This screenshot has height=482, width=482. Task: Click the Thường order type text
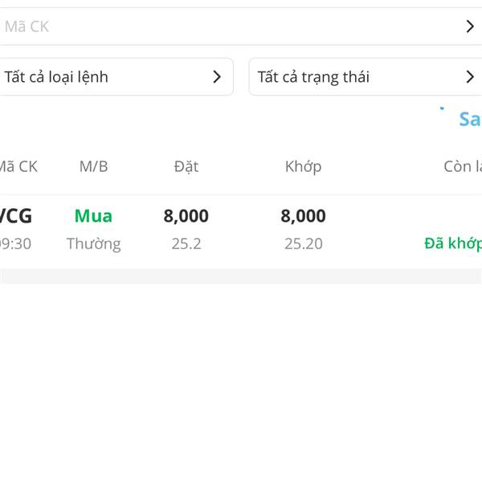click(93, 243)
